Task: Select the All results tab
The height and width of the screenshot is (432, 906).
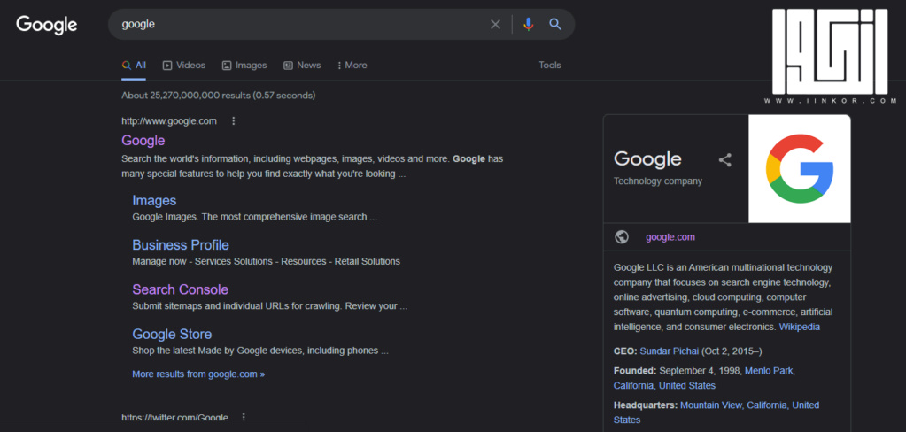Action: pos(134,66)
